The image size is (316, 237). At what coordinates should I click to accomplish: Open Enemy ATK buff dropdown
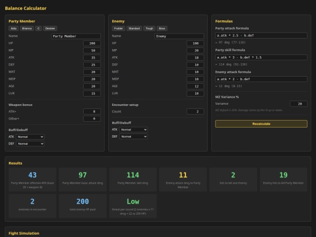(x=133, y=129)
